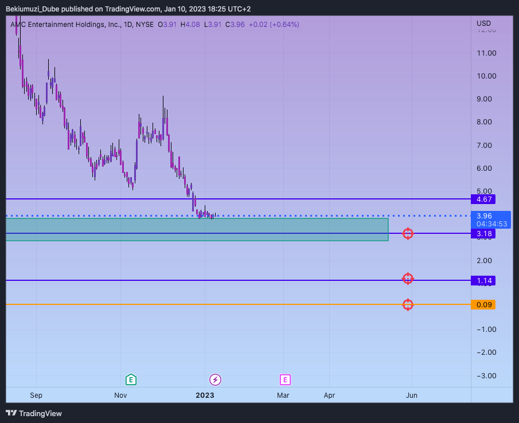Click the TradingView logo at bottom left

[x=34, y=413]
